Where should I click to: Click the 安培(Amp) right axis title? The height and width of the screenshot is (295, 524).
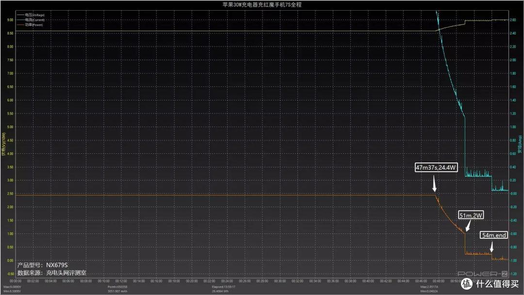[x=520, y=144]
